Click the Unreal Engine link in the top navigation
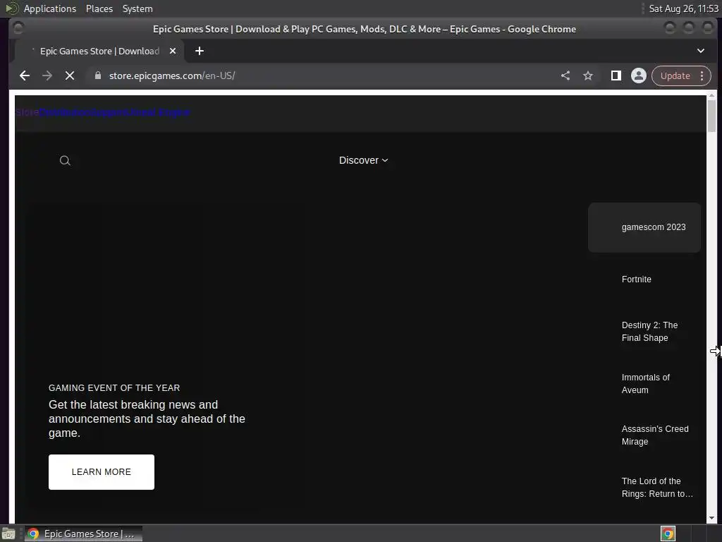722x542 pixels. click(160, 112)
